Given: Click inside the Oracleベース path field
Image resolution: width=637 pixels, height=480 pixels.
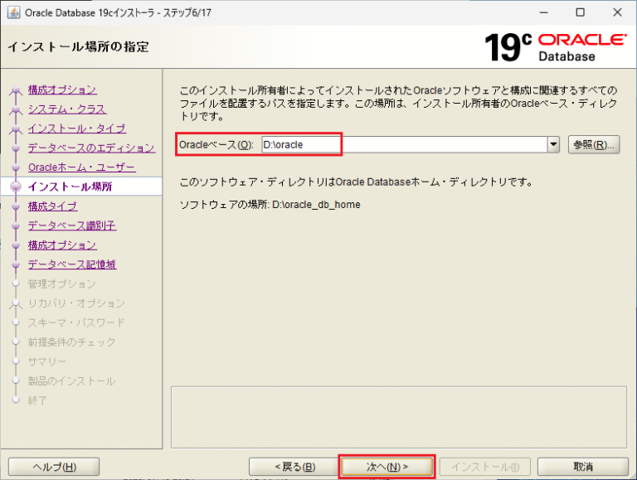Looking at the screenshot, I should [405, 144].
